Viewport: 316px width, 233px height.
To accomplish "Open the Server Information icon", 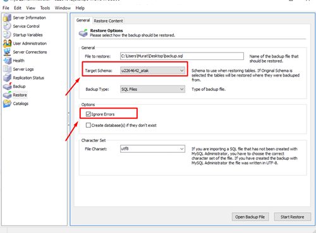I will [x=7, y=18].
